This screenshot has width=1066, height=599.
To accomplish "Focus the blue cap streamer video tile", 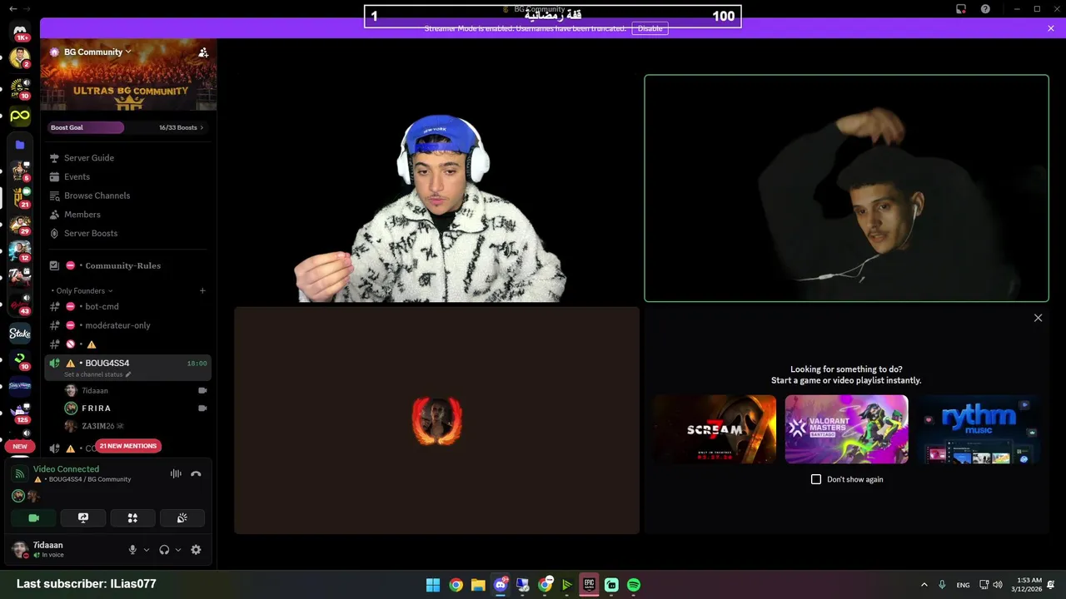I will [x=436, y=189].
